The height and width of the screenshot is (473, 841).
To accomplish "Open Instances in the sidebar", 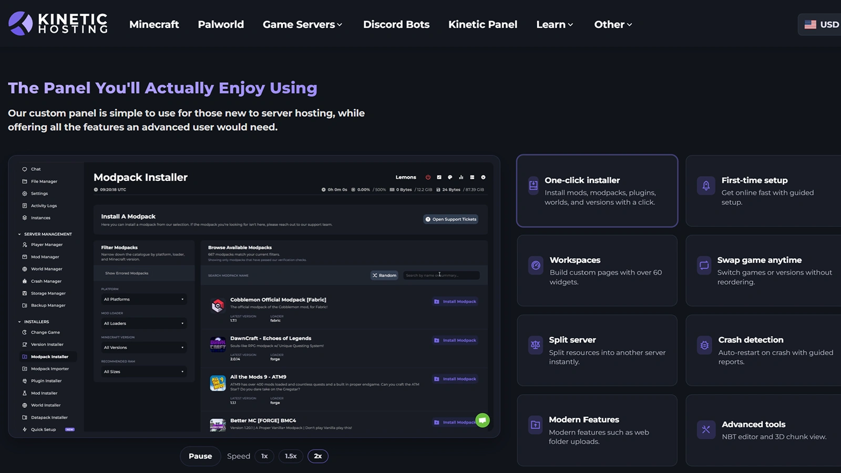I will pyautogui.click(x=36, y=218).
